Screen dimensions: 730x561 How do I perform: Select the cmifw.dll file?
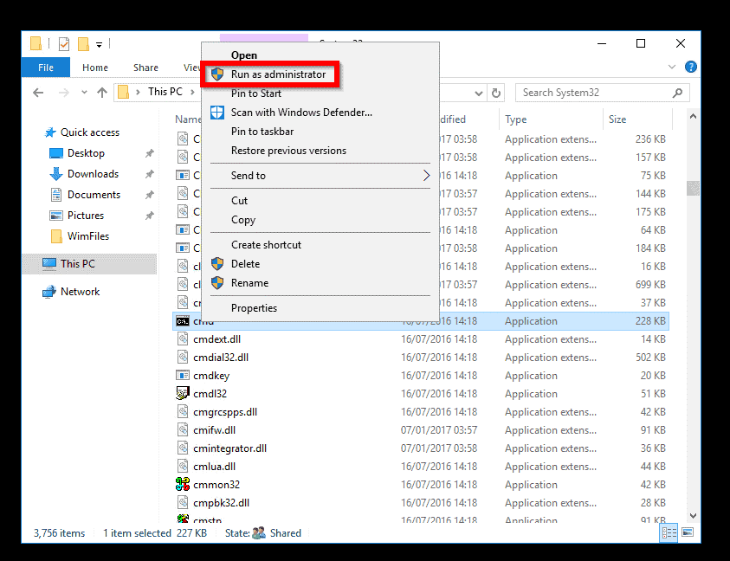click(x=214, y=430)
